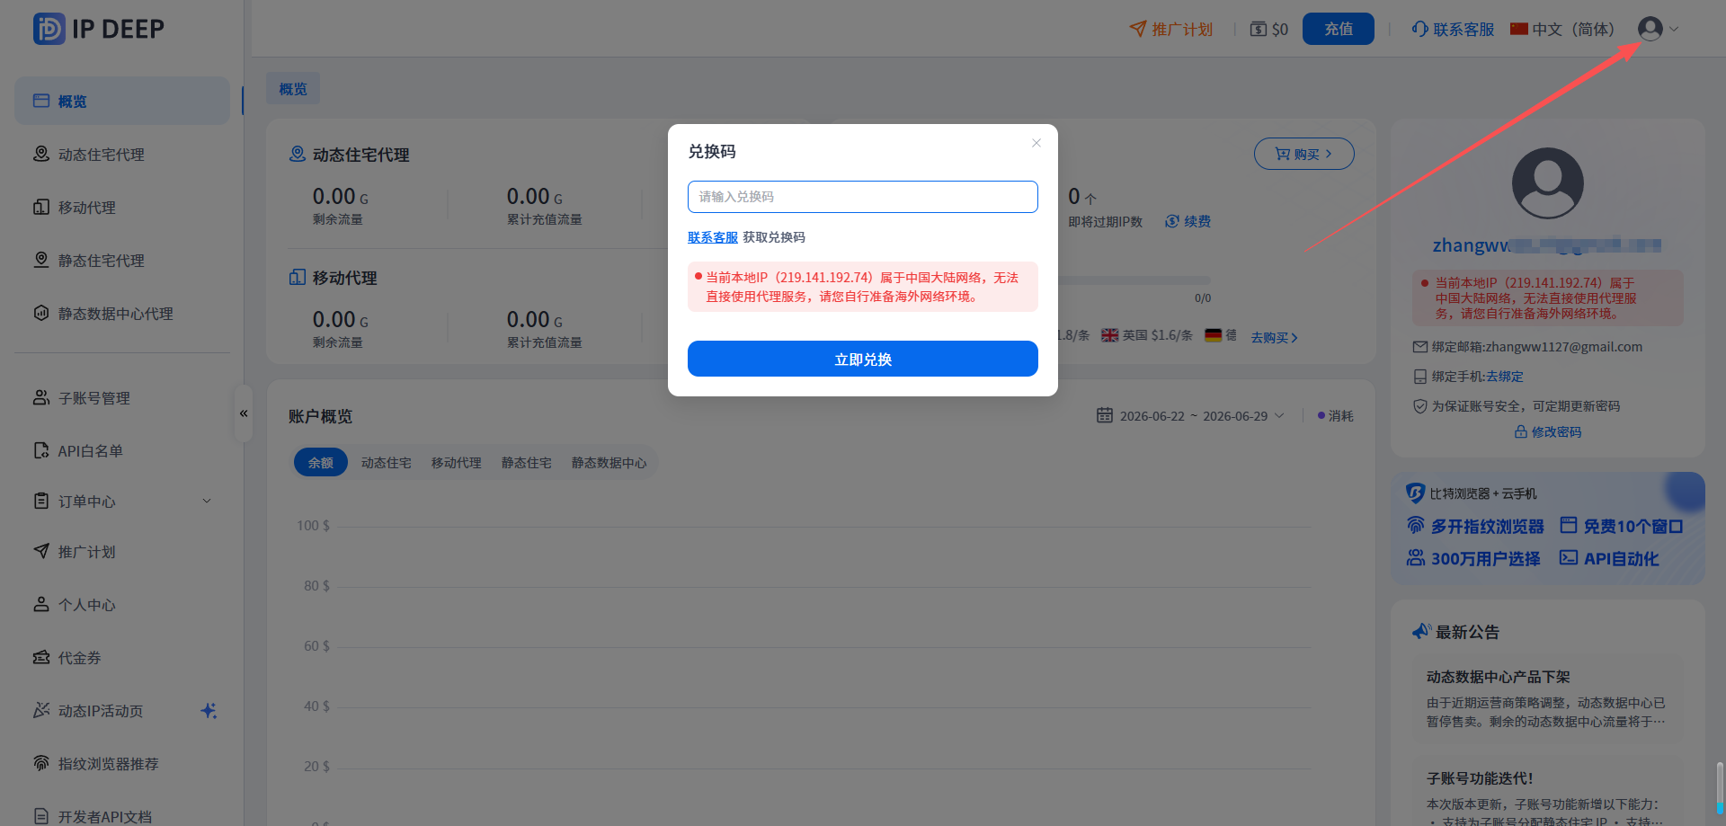Click the 移动代理 card heading icon

tap(298, 278)
